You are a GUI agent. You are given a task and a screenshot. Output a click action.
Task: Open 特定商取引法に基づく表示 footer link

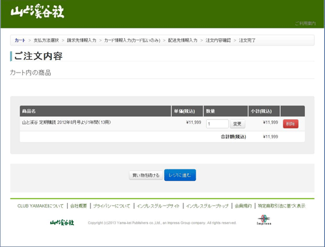pos(281,206)
